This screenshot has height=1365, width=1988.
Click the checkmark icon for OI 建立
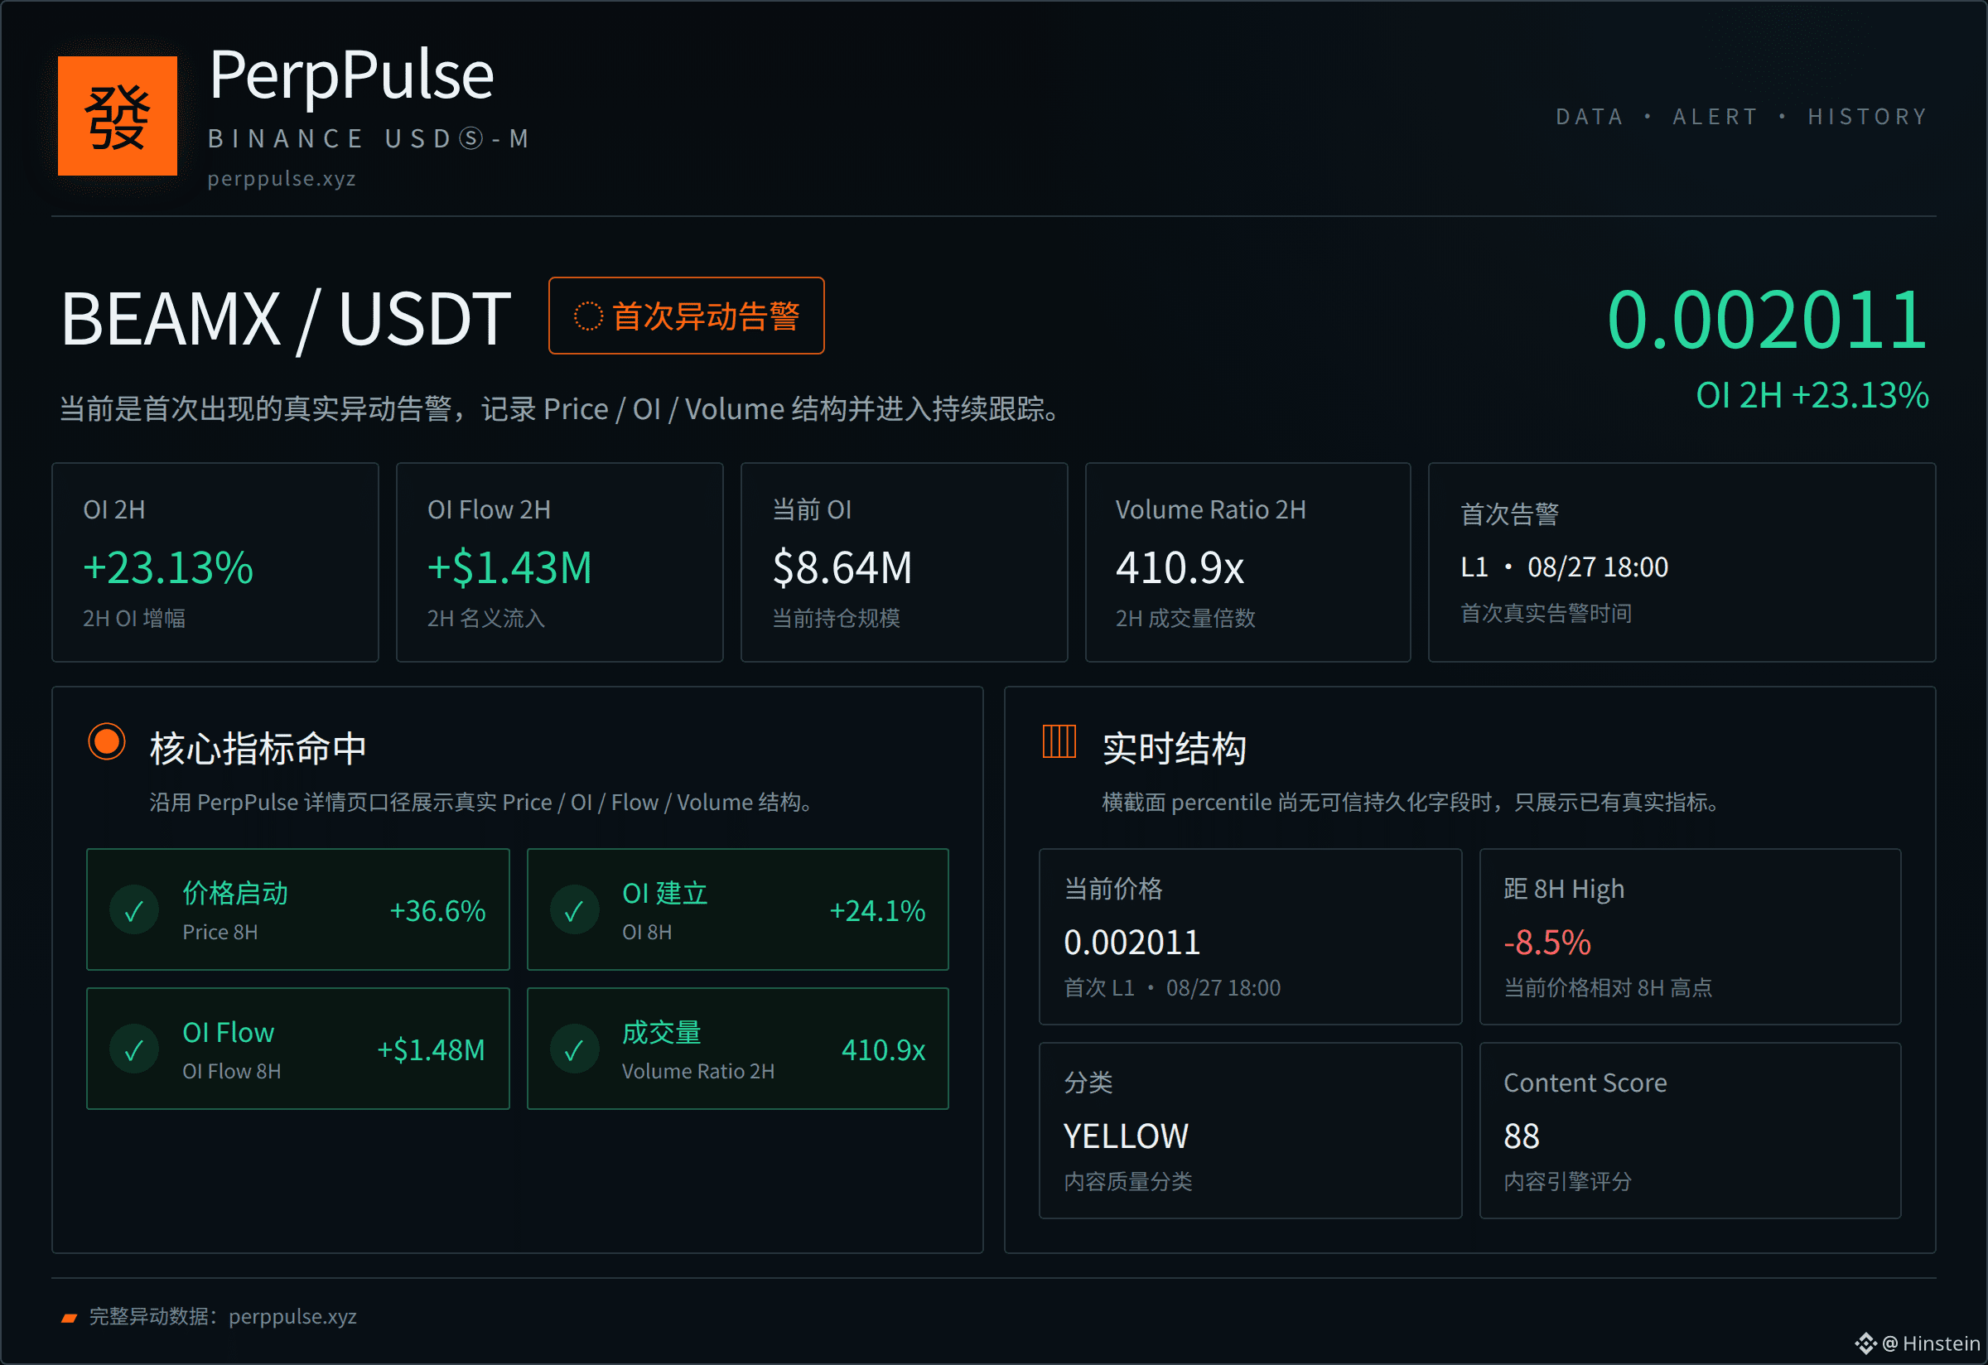[574, 911]
